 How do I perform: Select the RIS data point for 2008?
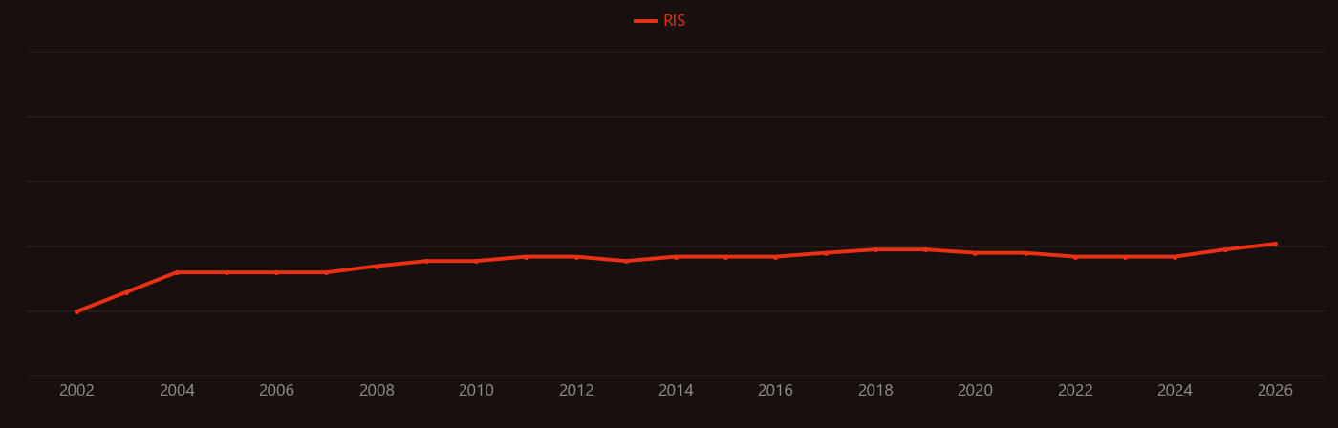(x=377, y=267)
